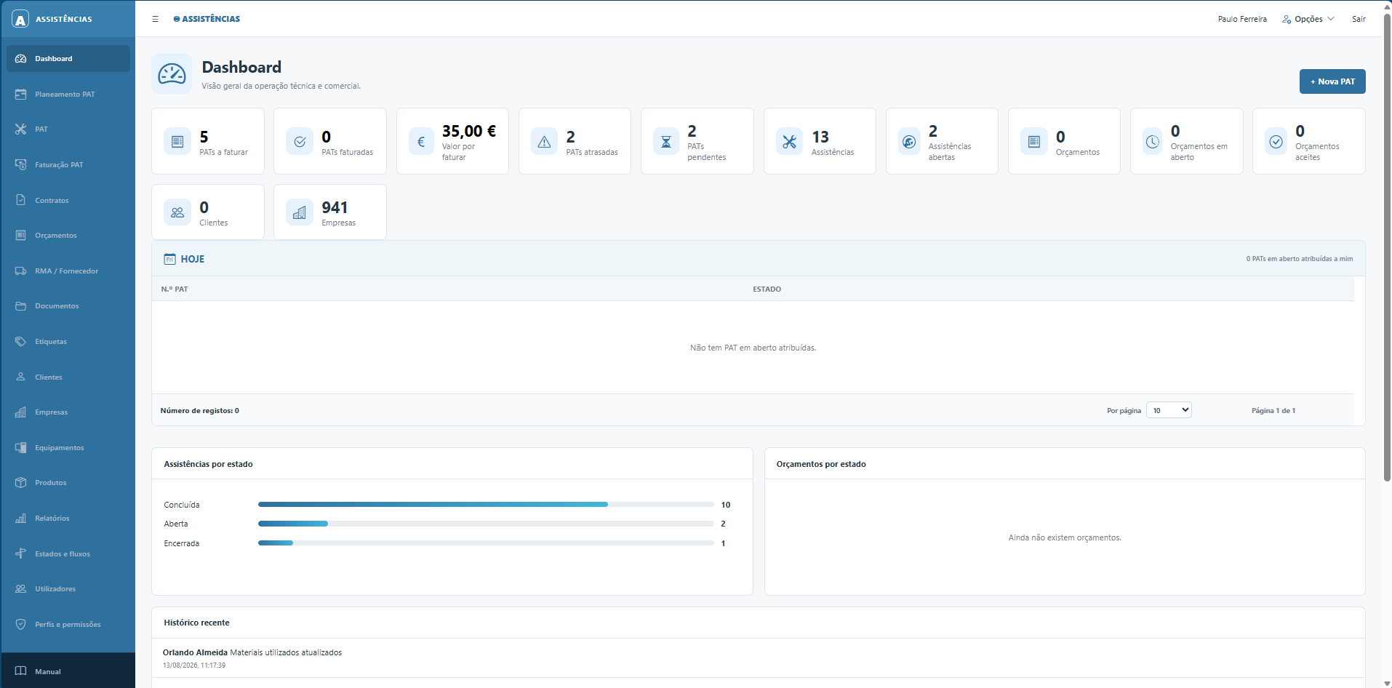Click the Contratos document icon
This screenshot has height=688, width=1392.
20,200
